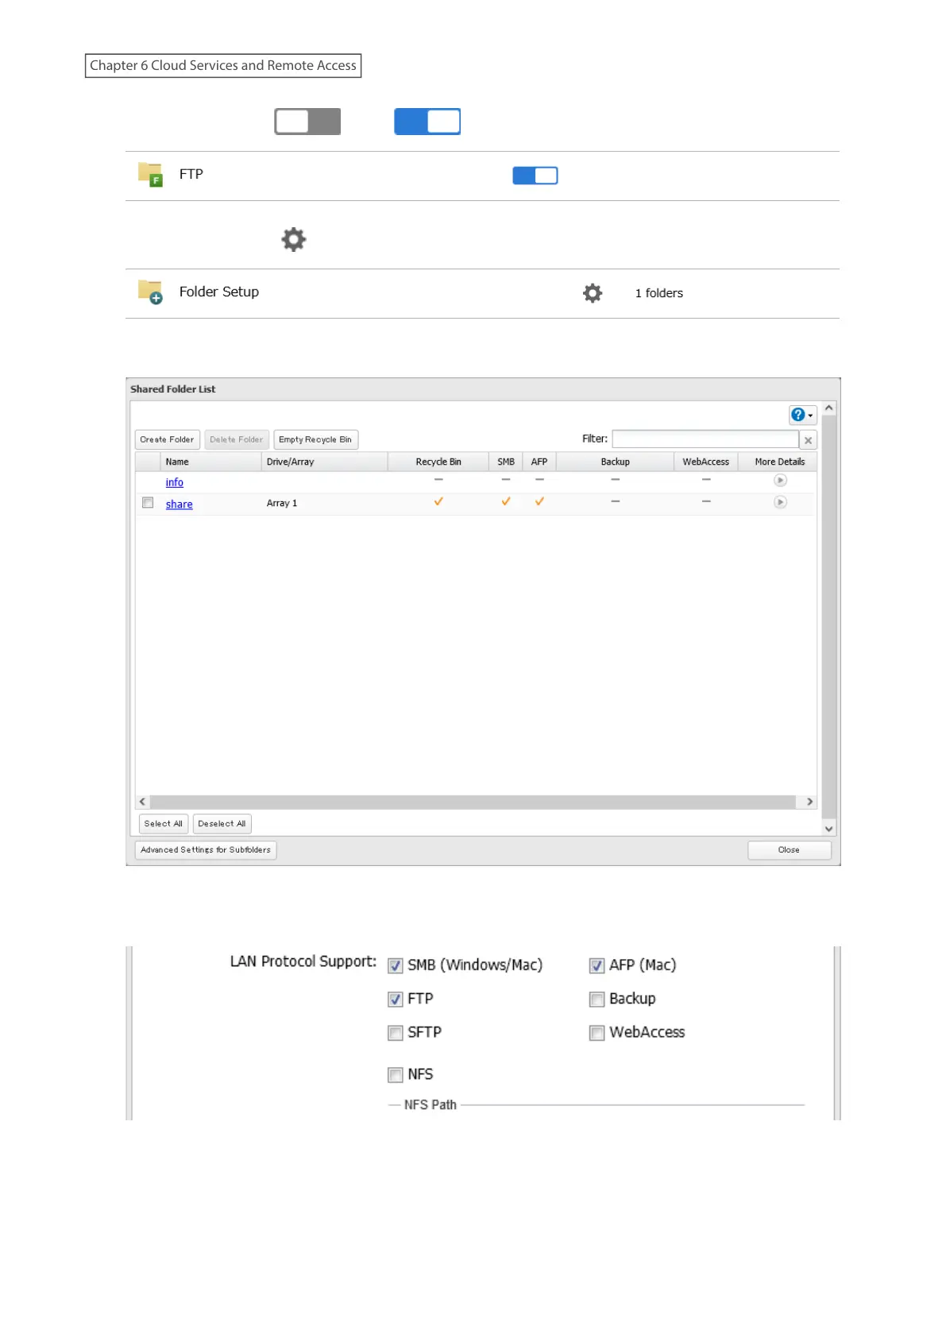
Task: Check the share folder row checkbox
Action: pyautogui.click(x=148, y=502)
